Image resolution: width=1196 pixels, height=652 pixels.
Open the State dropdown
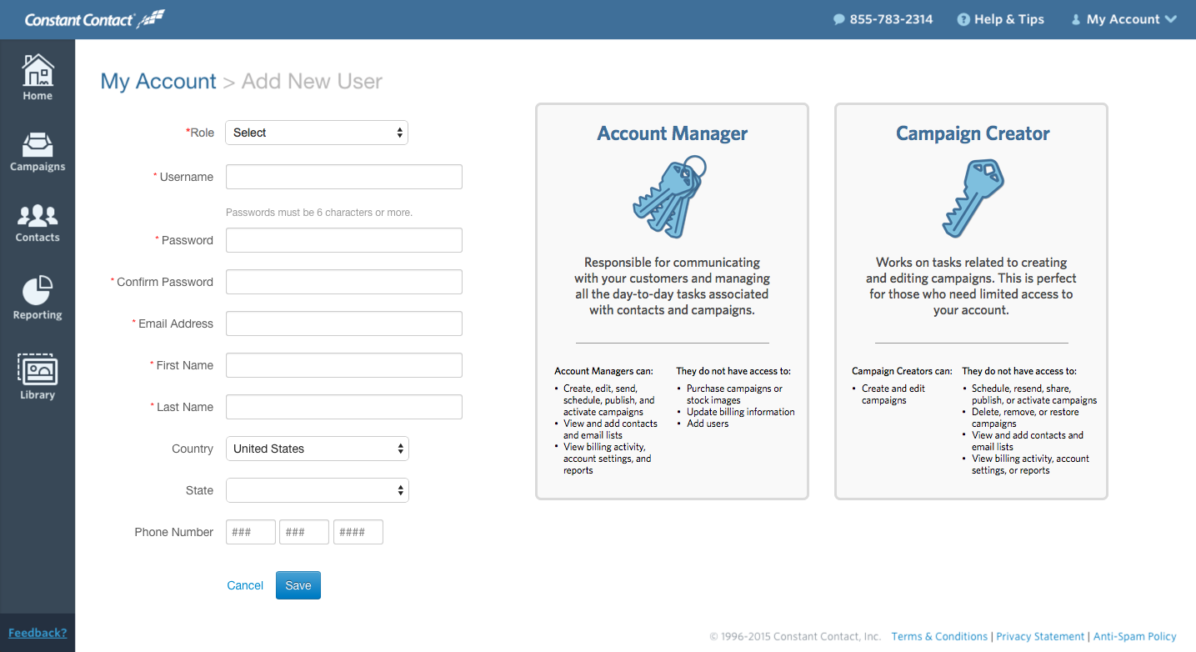318,490
